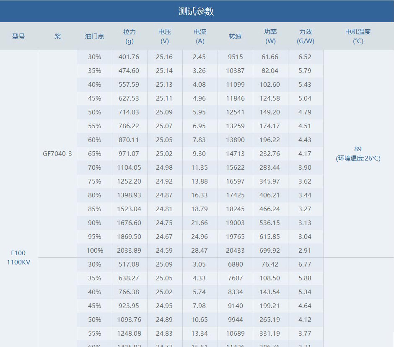Select the 桨 column header
394x347 pixels.
pyautogui.click(x=57, y=36)
